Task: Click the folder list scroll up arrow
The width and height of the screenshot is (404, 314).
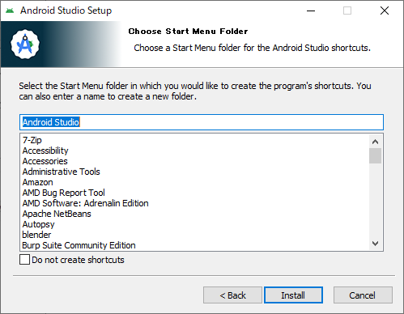Action: click(x=375, y=142)
